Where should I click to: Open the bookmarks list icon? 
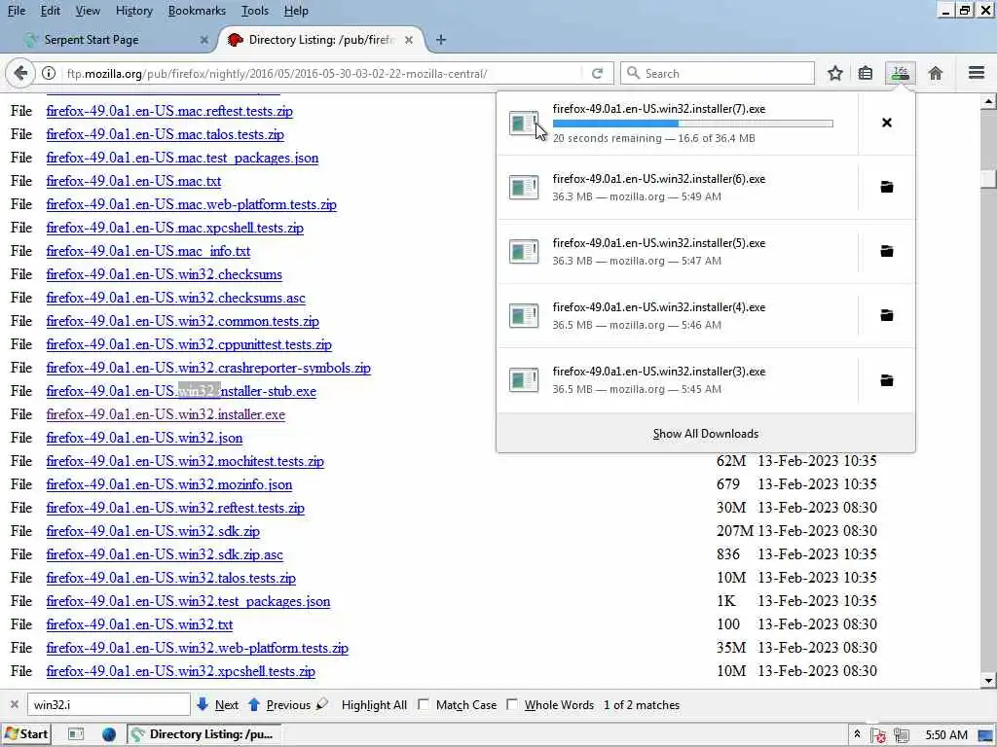coord(866,74)
